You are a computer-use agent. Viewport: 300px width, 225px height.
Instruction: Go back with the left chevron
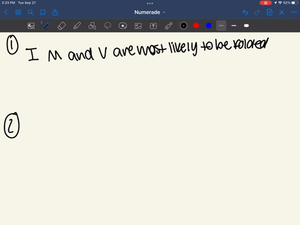6,12
